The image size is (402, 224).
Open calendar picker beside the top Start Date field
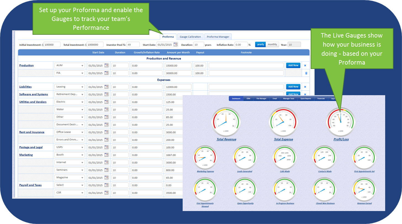(x=175, y=44)
